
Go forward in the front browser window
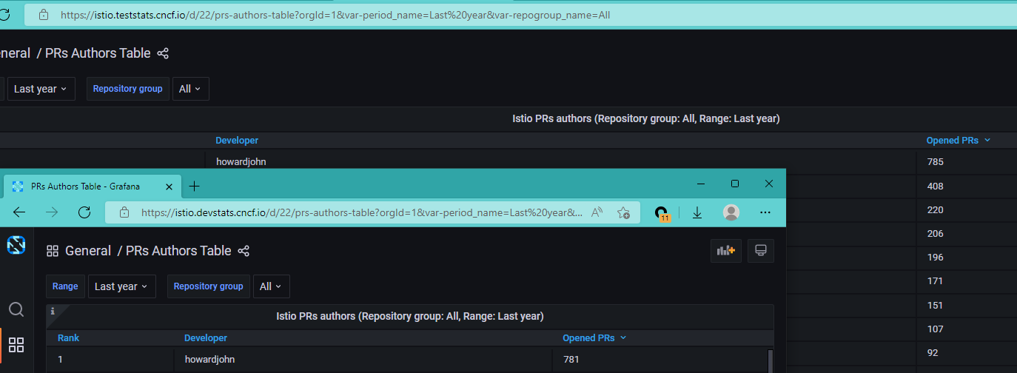[52, 212]
